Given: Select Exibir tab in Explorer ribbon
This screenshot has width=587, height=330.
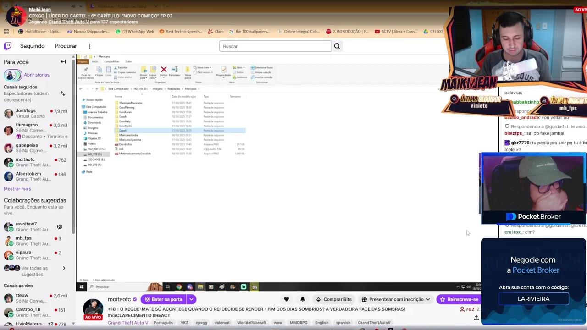Looking at the screenshot, I should (128, 62).
